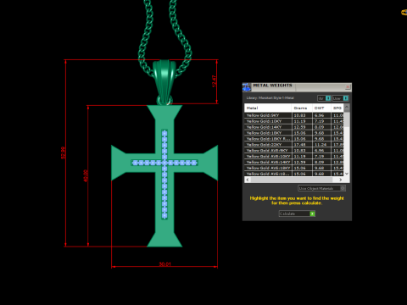Click the 12.47 bail dimension label

pyautogui.click(x=215, y=81)
